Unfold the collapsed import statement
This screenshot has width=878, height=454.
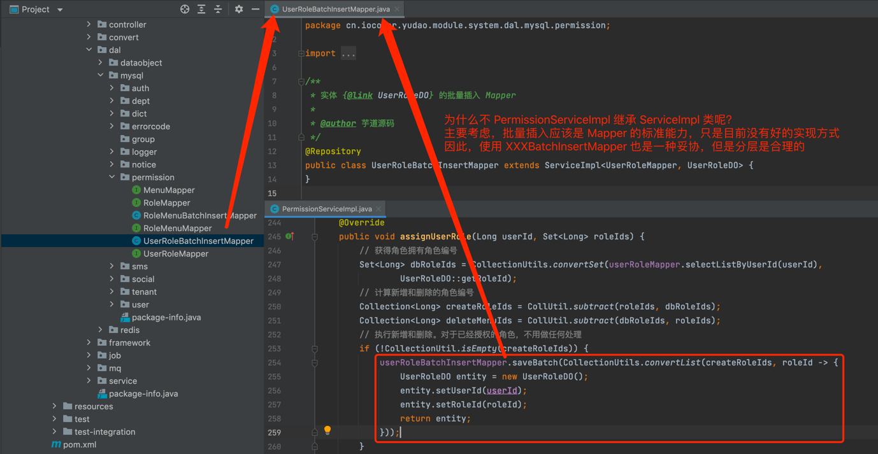[348, 53]
